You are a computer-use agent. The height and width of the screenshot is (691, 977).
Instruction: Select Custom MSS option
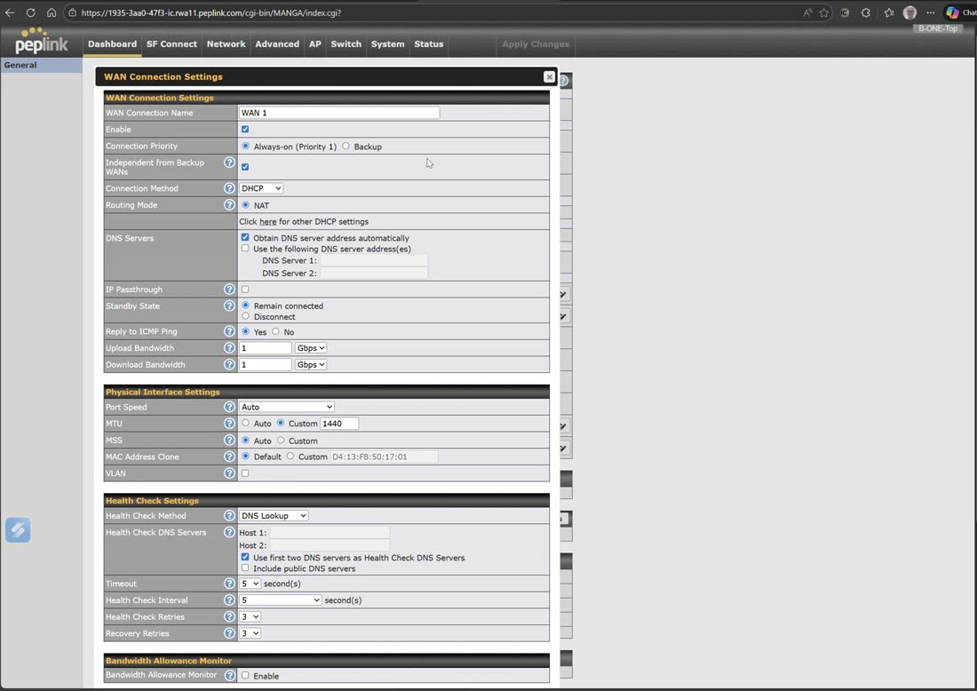coord(281,440)
